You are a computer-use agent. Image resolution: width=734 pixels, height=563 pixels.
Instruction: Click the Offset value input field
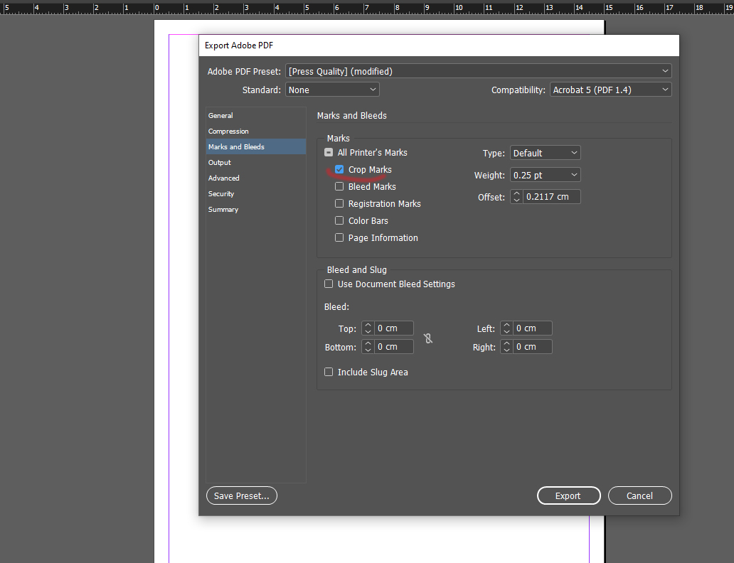coord(551,197)
